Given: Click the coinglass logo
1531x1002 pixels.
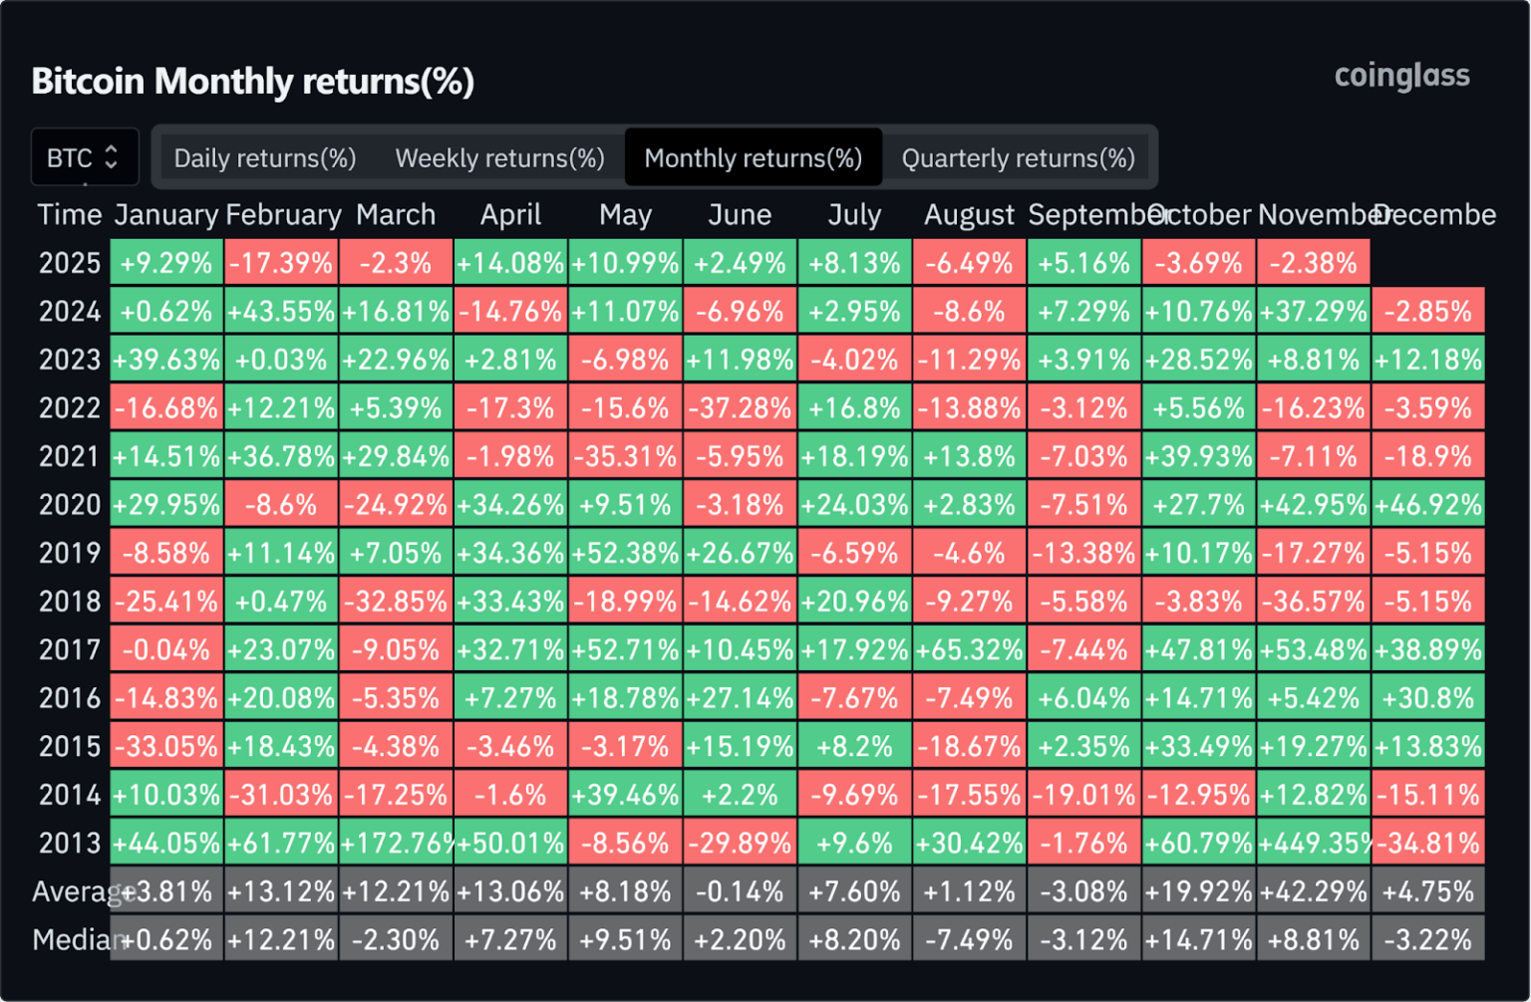Looking at the screenshot, I should click(x=1401, y=76).
